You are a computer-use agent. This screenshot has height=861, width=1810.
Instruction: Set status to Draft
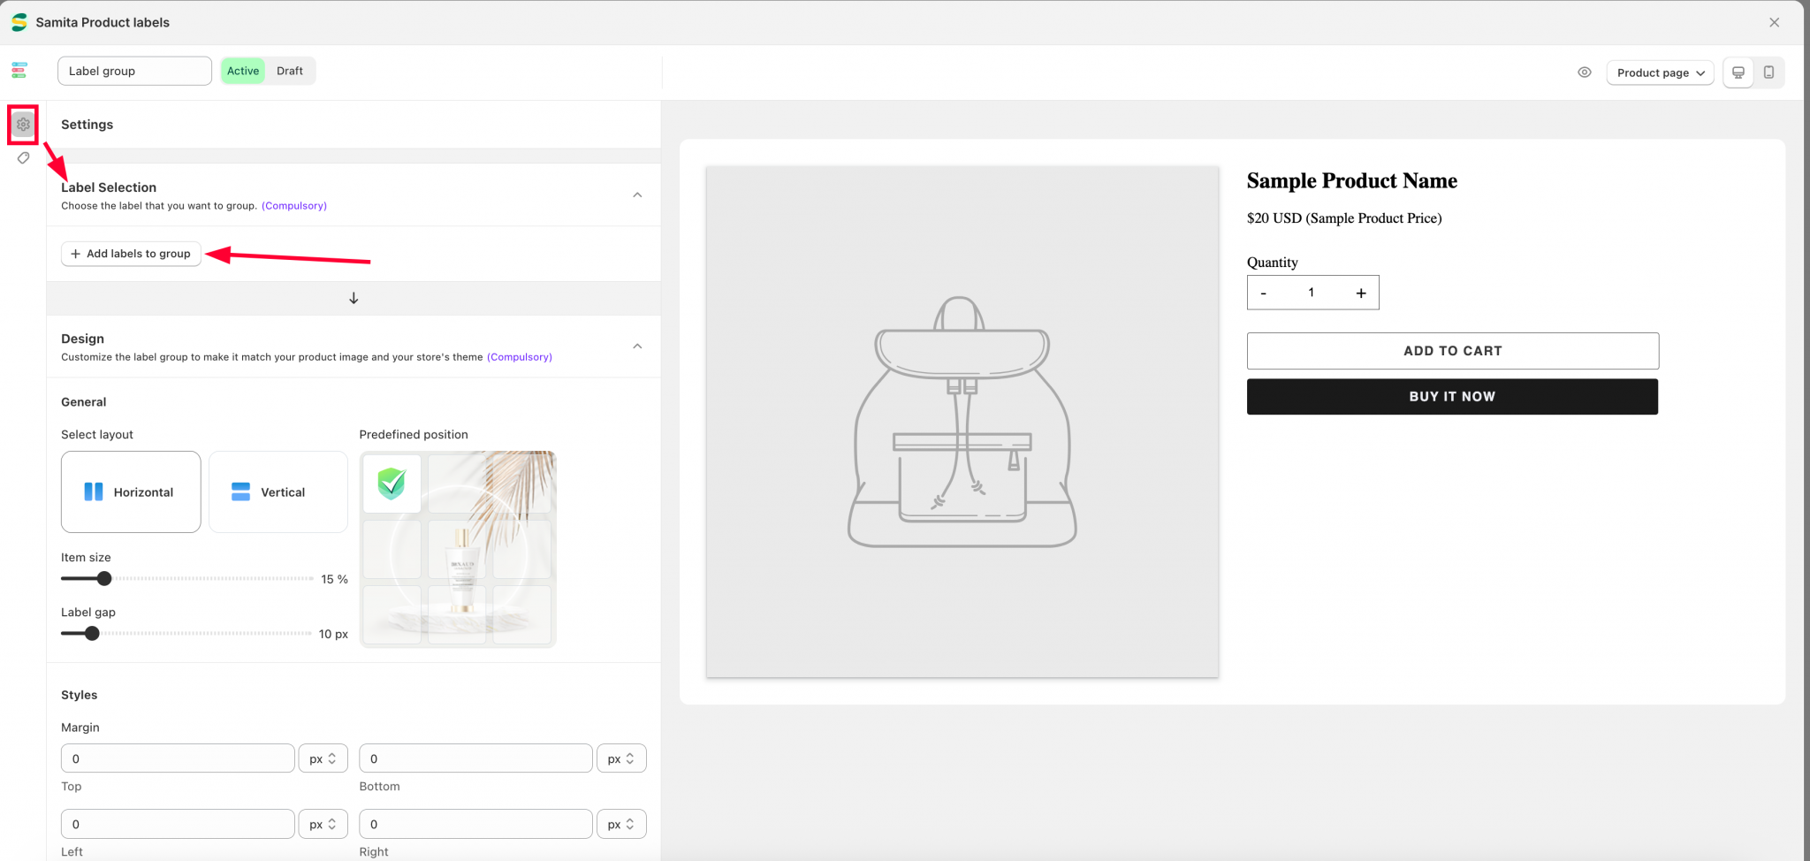click(x=289, y=71)
